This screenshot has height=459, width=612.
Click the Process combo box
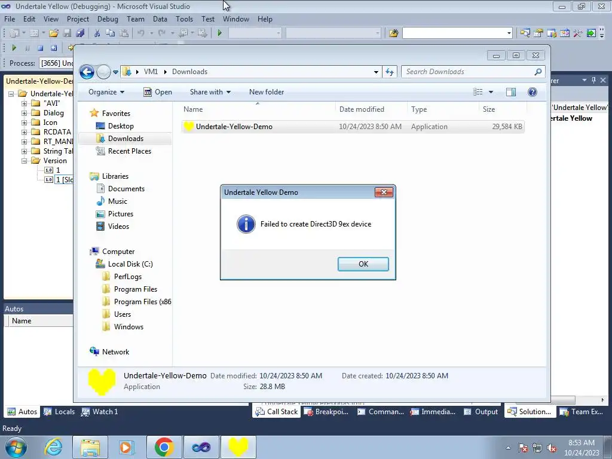point(56,63)
